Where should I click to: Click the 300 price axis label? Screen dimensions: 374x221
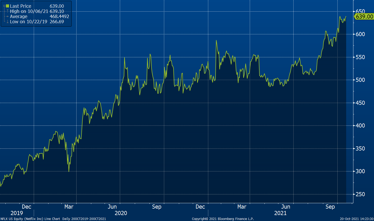[360, 171]
